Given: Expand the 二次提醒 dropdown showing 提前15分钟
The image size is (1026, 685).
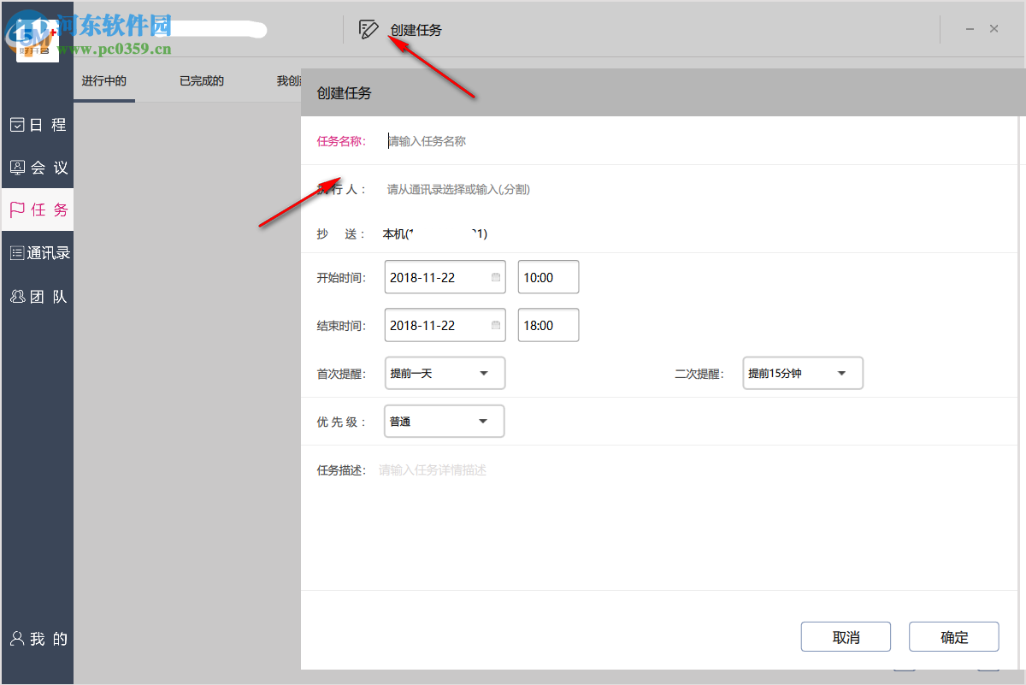Looking at the screenshot, I should tap(803, 373).
